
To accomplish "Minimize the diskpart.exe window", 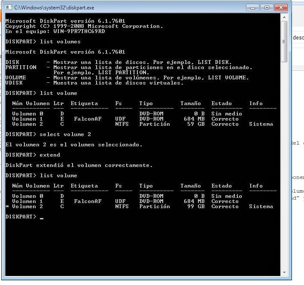I will (252, 8).
